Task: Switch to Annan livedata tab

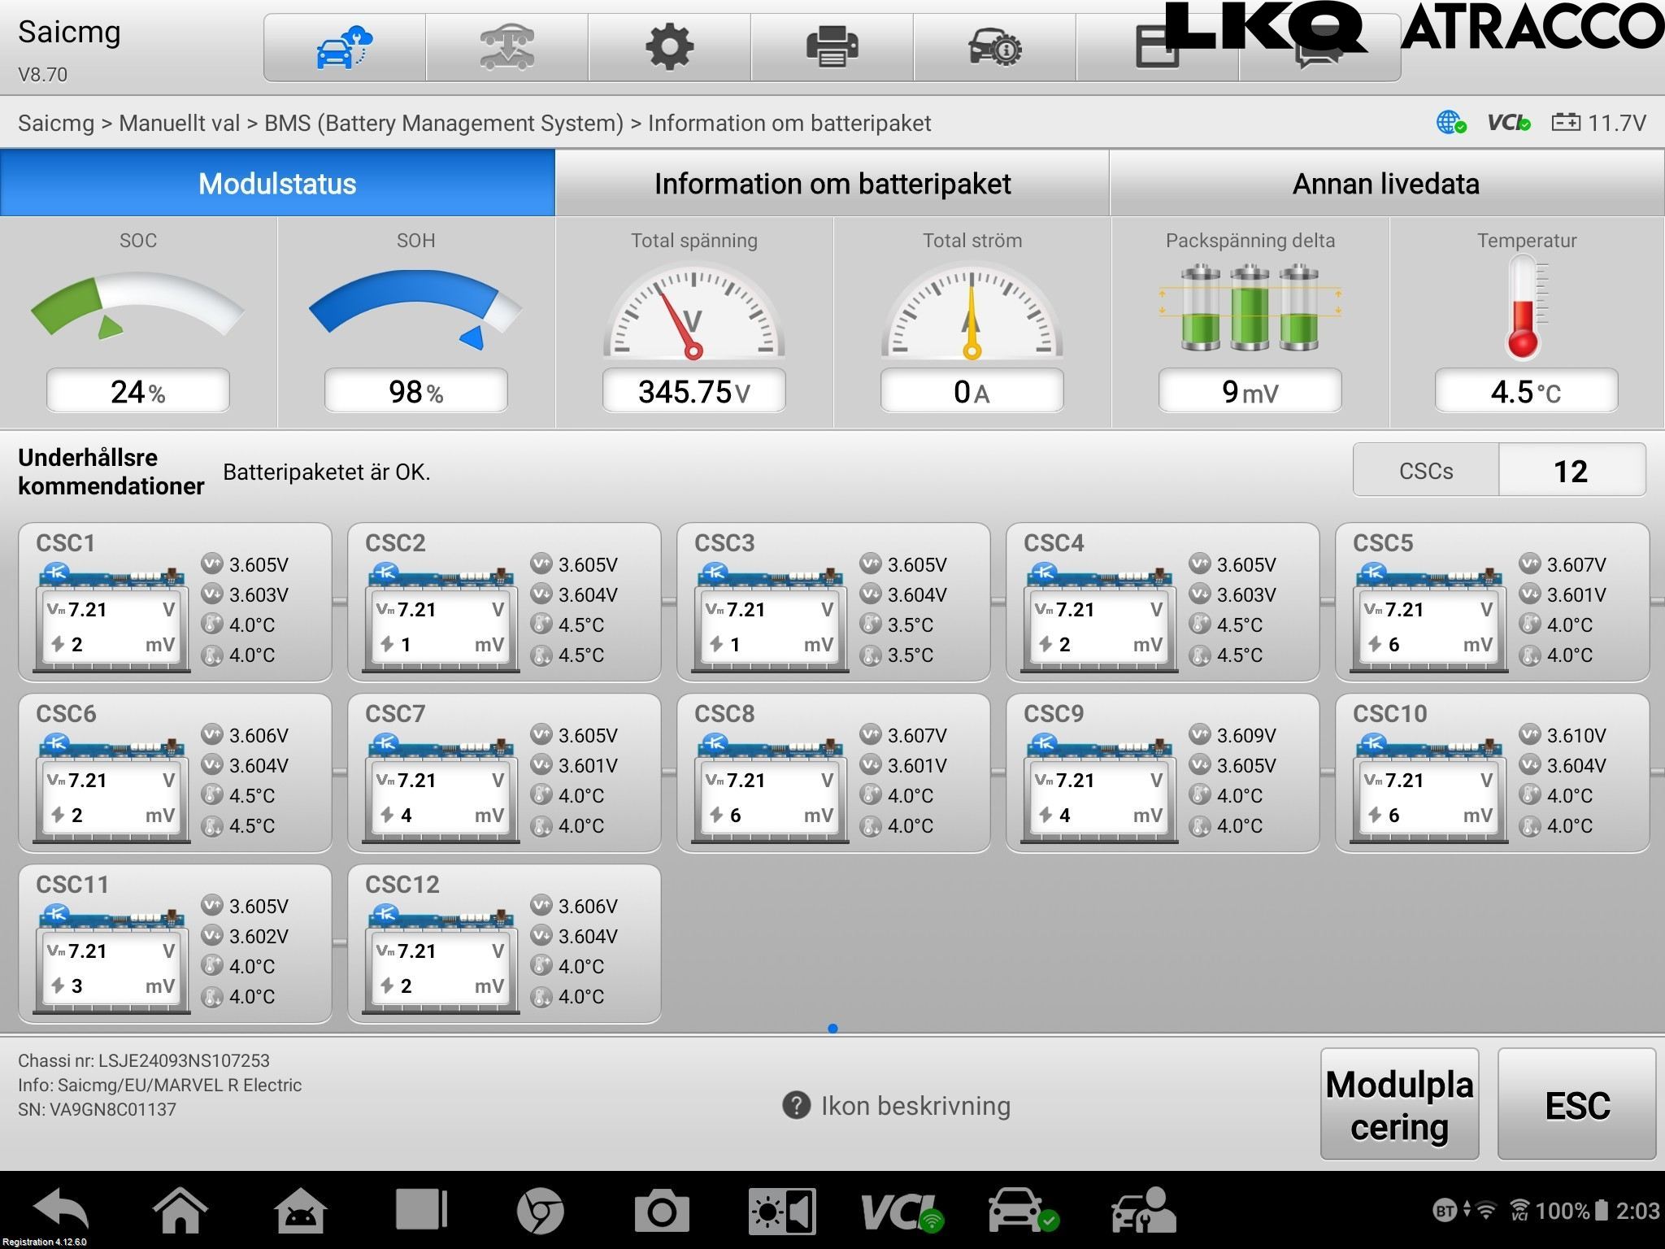Action: 1386,183
